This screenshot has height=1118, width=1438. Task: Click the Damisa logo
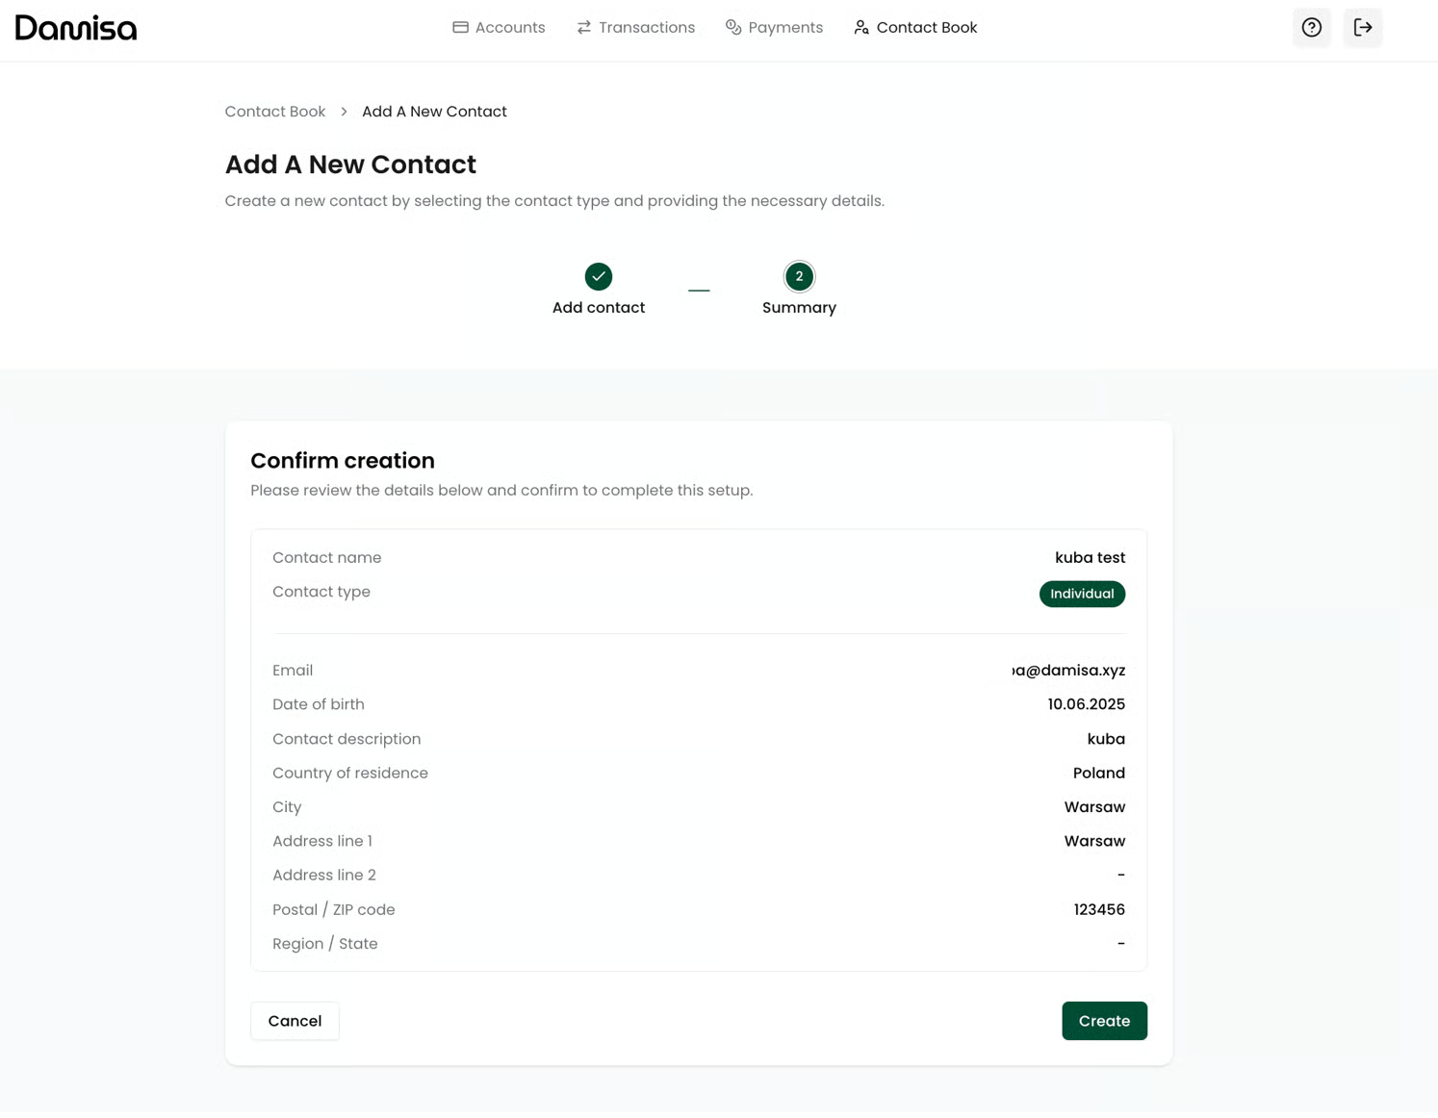[76, 28]
